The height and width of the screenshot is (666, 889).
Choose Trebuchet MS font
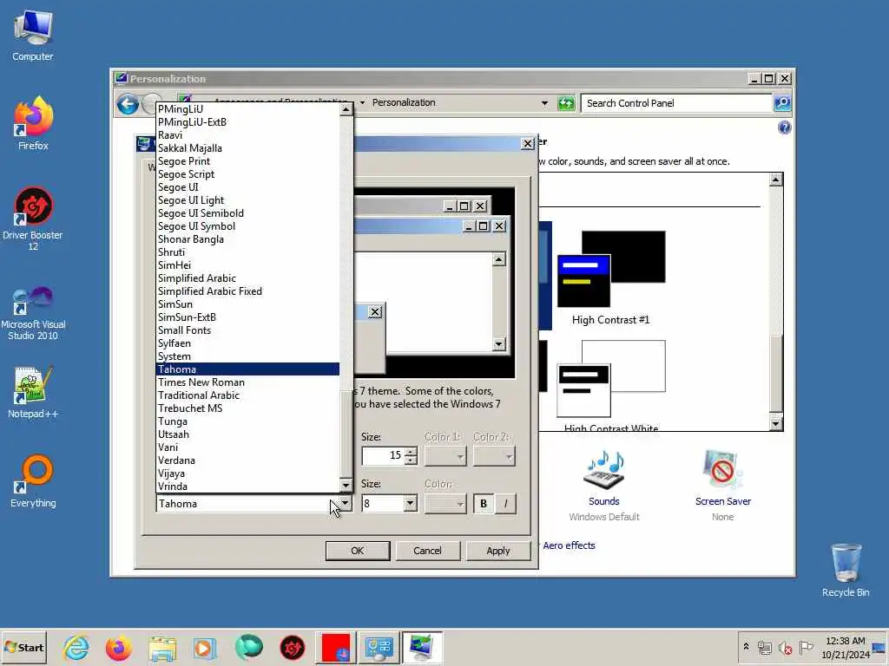tap(247, 408)
